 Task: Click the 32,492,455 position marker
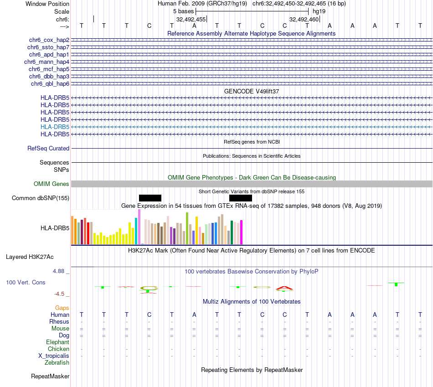[x=191, y=19]
